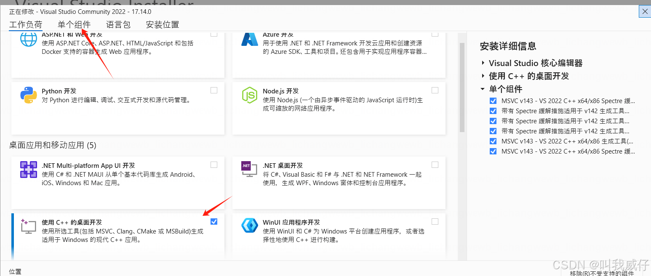Click the 安装详细信息 heading
Viewport: 651px width, 276px height.
508,46
